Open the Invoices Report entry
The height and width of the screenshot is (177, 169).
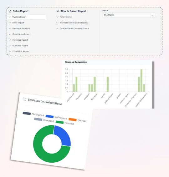(x=27, y=17)
